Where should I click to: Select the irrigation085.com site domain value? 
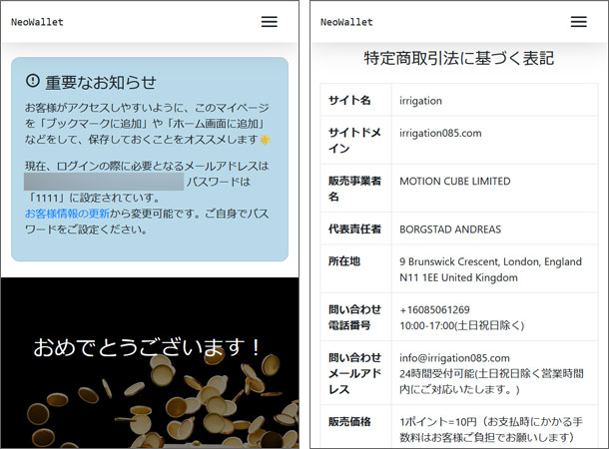tap(440, 133)
